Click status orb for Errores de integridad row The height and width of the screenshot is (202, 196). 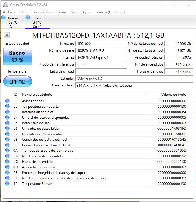coord(7,172)
